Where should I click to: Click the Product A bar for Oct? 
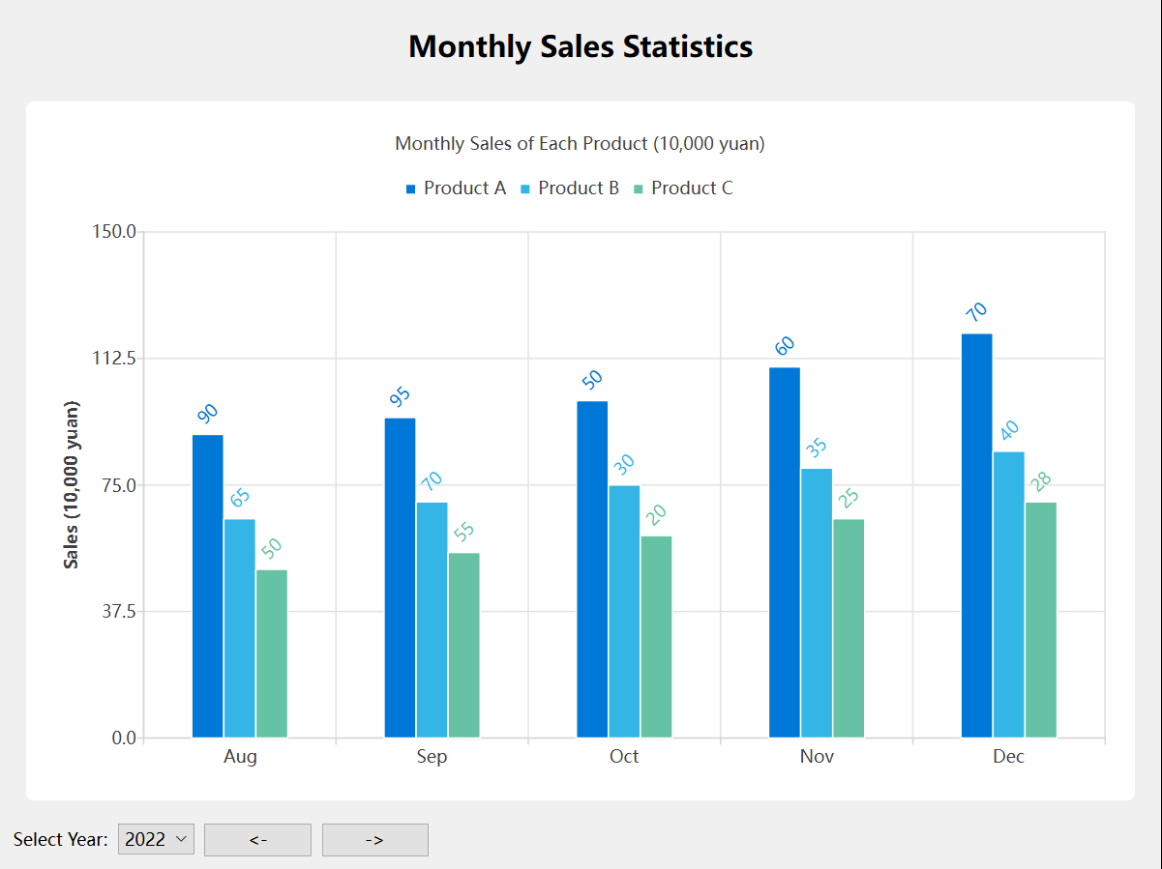592,569
